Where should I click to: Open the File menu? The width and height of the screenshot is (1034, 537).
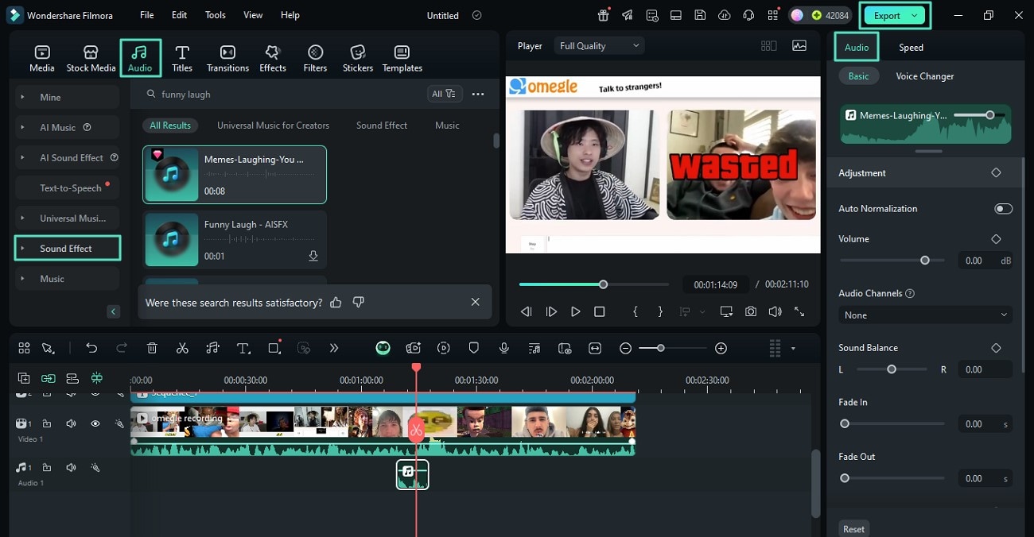click(x=147, y=15)
